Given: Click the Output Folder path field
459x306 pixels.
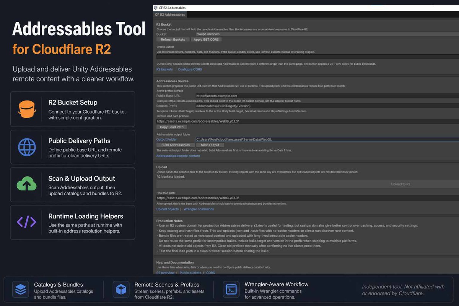Looking at the screenshot, I should pos(327,140).
